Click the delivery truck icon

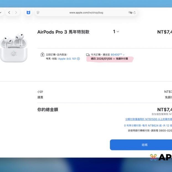coord(88,55)
